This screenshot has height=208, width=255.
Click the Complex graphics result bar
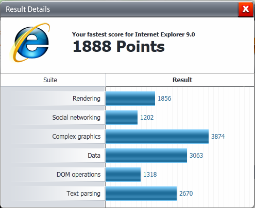(x=157, y=137)
